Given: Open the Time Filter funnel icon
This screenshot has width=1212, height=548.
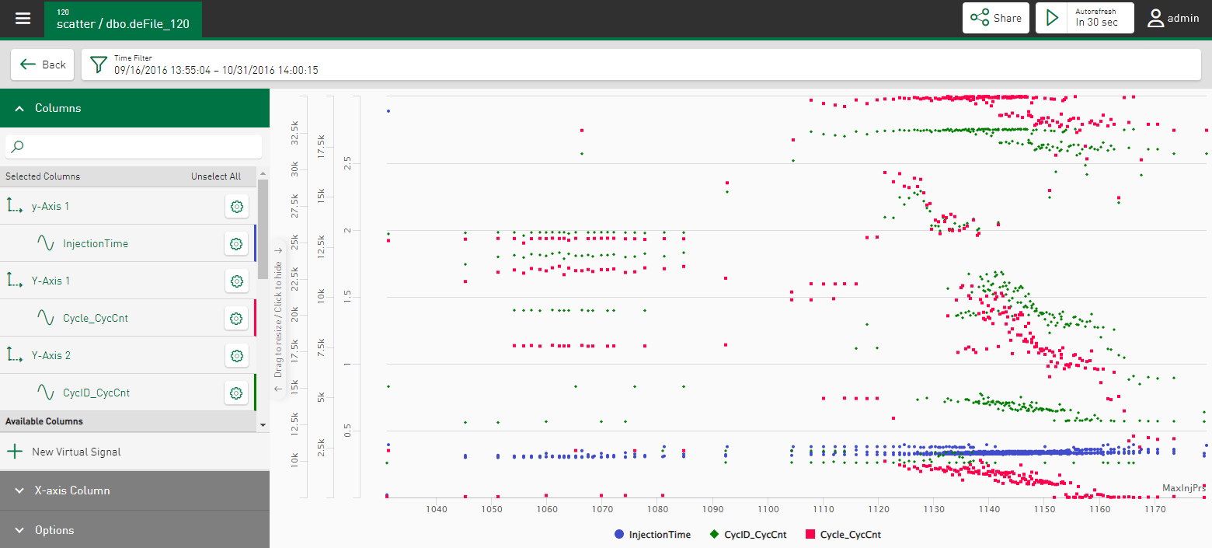Looking at the screenshot, I should click(99, 65).
